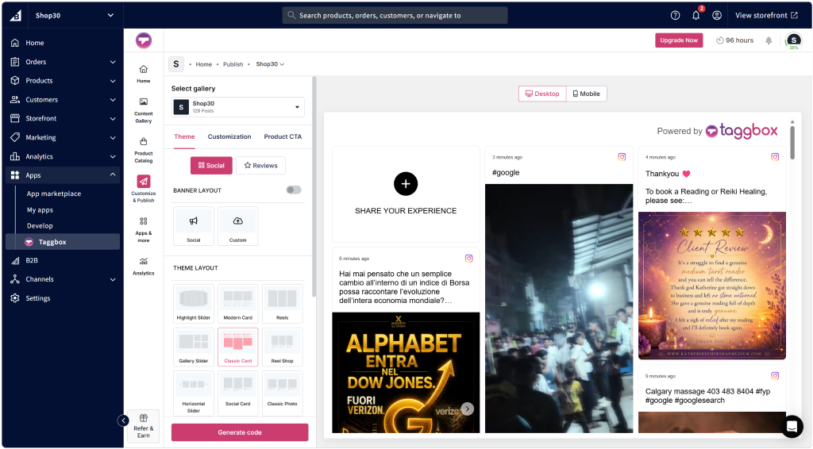Click Instagram icon on Thankyou post
Screen dimensions: 813x449
[775, 157]
